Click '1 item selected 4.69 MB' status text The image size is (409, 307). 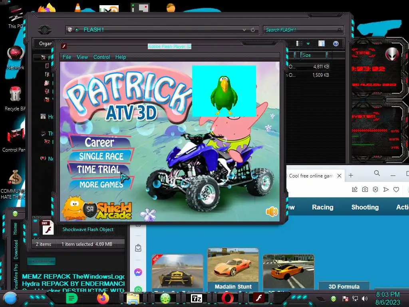[x=87, y=244]
